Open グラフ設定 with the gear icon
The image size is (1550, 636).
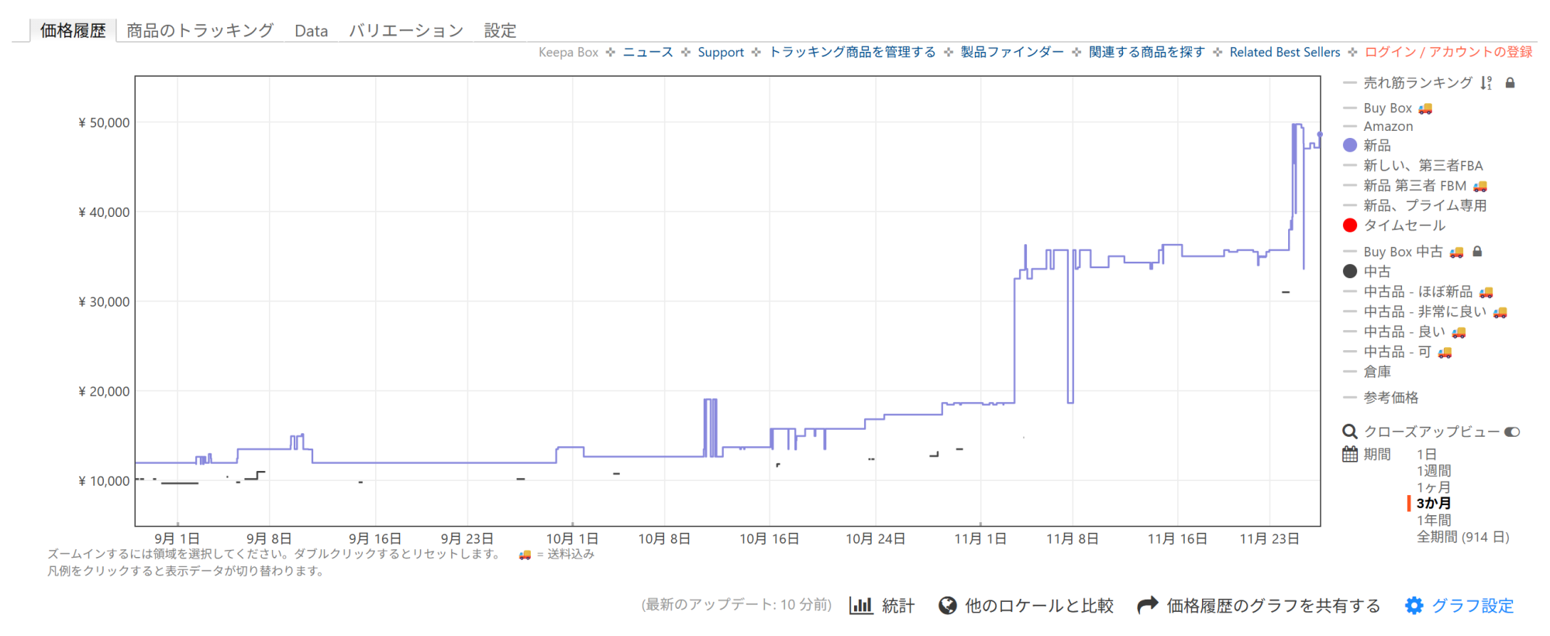tap(1414, 606)
